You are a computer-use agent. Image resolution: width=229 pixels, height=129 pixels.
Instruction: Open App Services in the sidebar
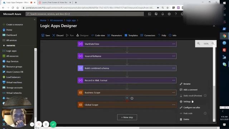[10, 61]
